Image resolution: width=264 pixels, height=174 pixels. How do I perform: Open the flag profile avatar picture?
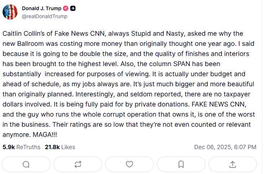(x=10, y=12)
